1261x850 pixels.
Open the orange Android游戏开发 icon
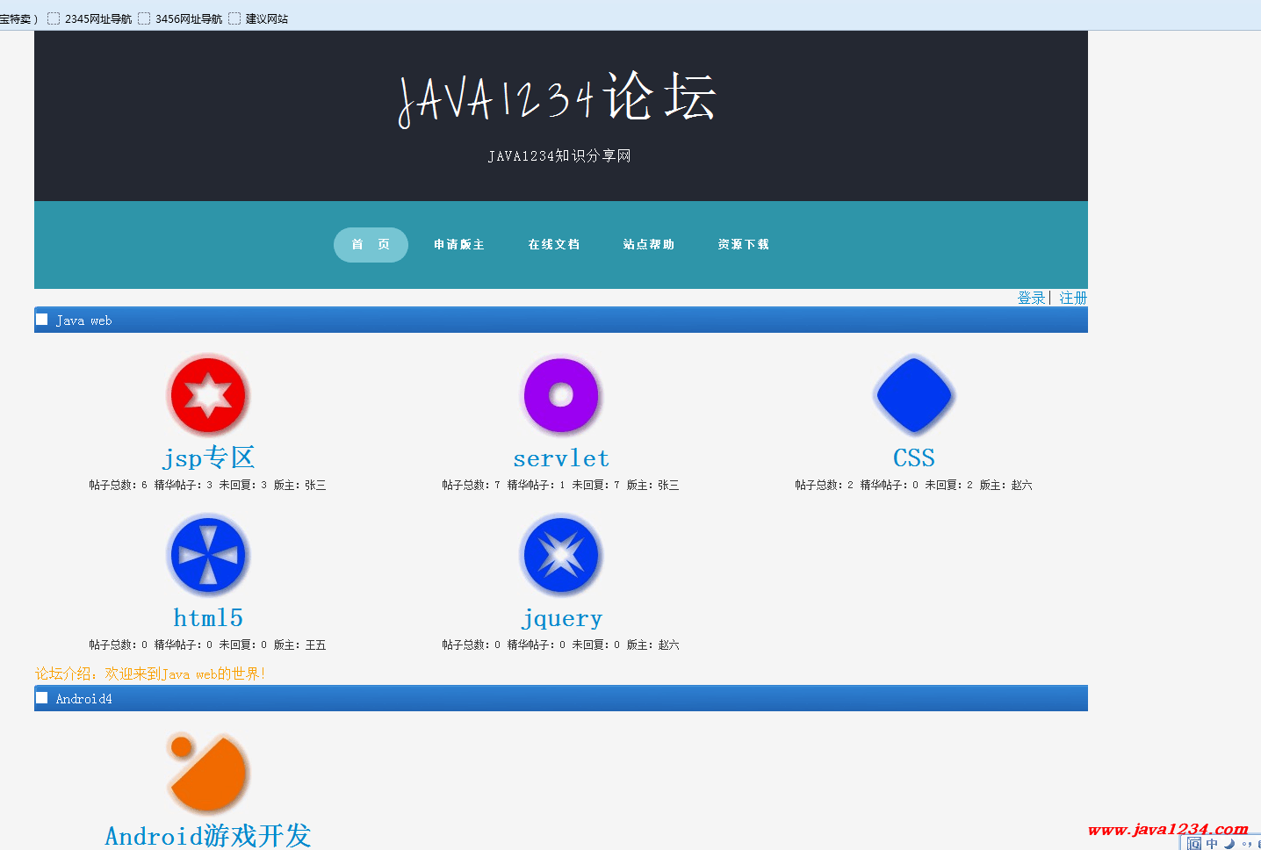pos(208,773)
